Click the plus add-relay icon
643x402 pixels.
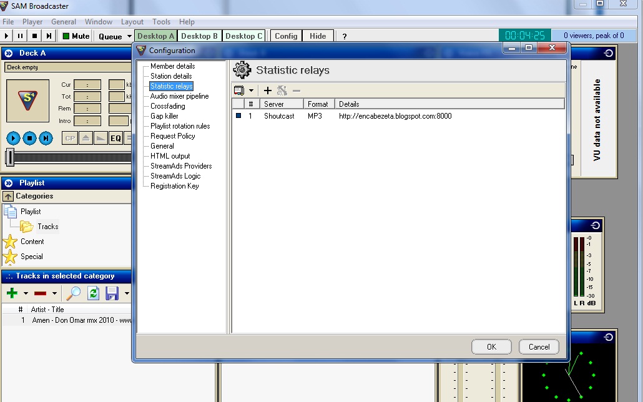click(268, 91)
